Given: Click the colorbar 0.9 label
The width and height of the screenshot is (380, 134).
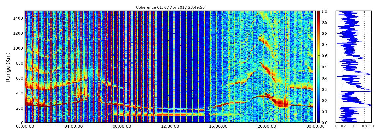Looking at the screenshot, I should pyautogui.click(x=324, y=22).
